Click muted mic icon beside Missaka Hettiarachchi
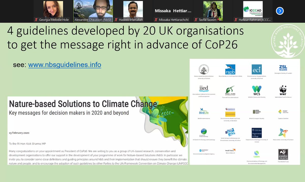Image resolution: width=305 pixels, height=182 pixels. pyautogui.click(x=156, y=20)
